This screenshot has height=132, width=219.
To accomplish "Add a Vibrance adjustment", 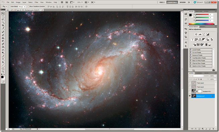I will click(193, 39).
